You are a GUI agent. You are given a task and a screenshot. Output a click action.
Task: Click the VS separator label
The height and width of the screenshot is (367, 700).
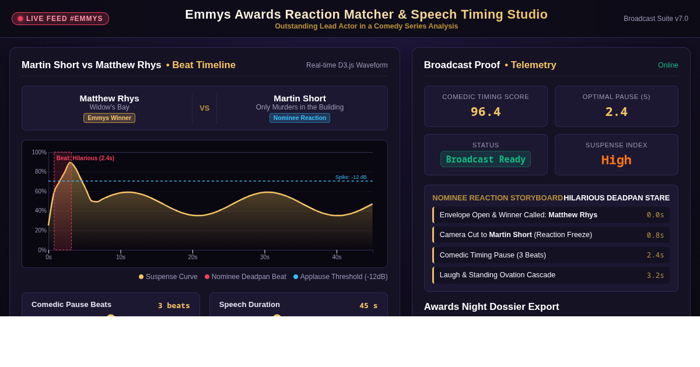point(204,108)
